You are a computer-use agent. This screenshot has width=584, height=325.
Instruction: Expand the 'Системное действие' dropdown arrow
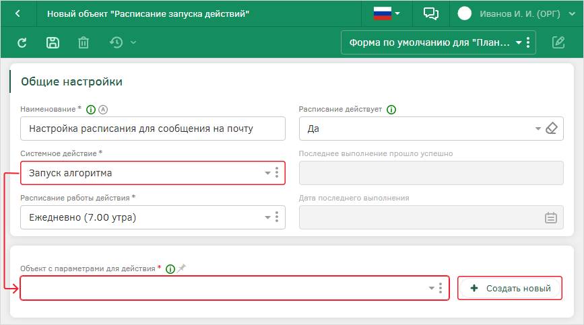click(267, 173)
